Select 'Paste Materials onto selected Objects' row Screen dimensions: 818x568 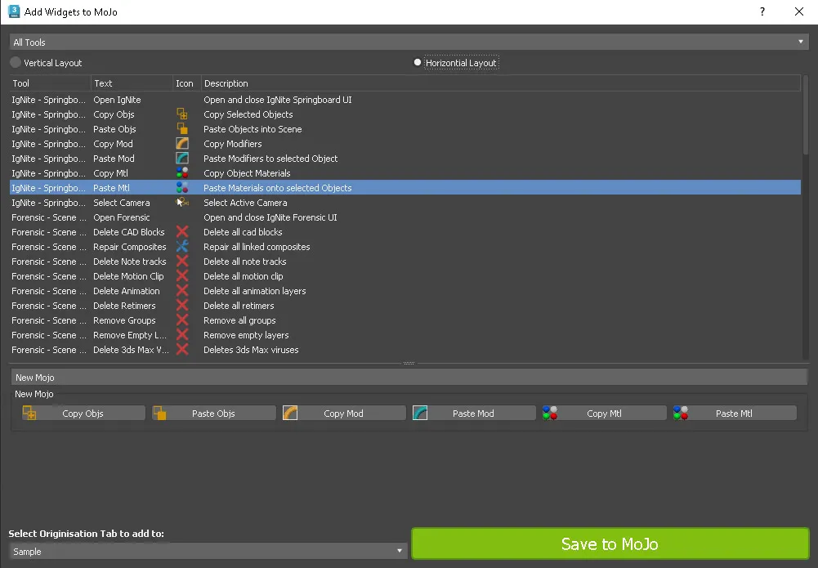(405, 187)
